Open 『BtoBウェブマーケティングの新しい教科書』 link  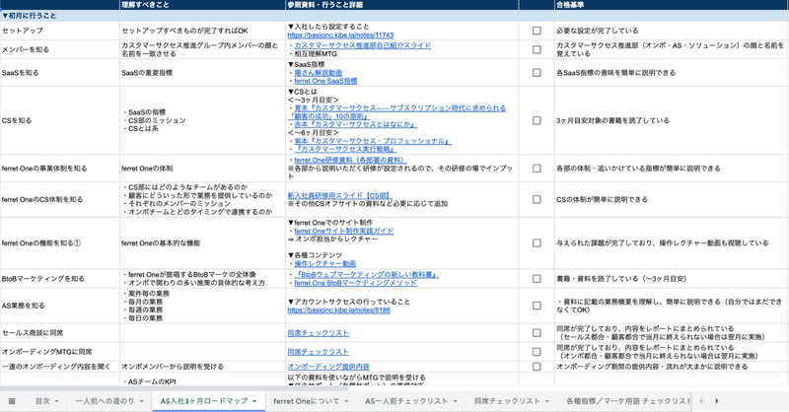click(x=366, y=275)
